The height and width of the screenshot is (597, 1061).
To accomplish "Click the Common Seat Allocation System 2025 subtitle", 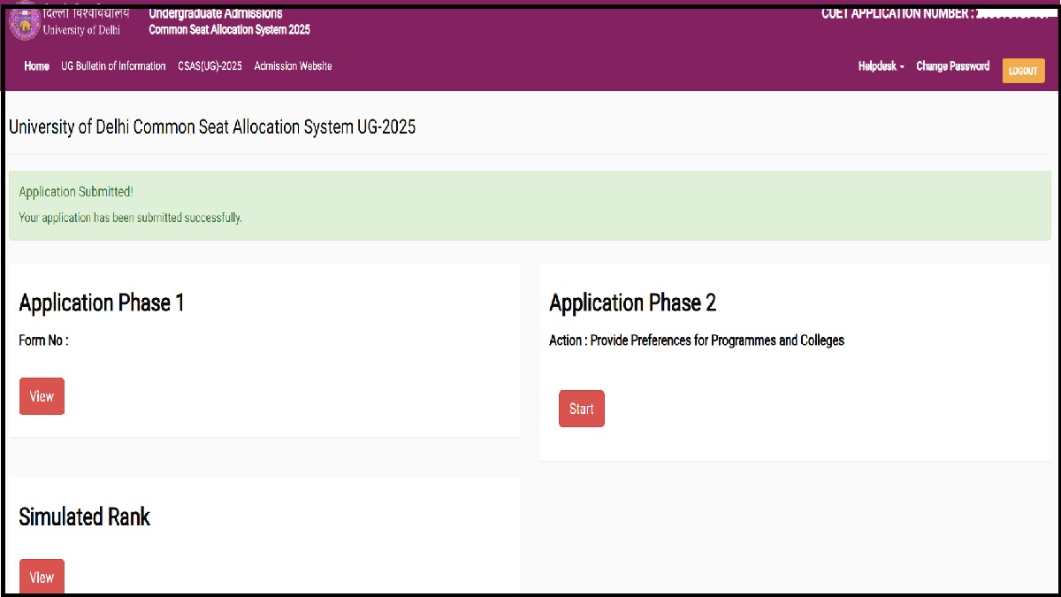I will coord(229,30).
